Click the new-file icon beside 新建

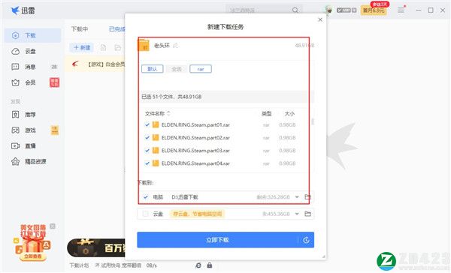pyautogui.click(x=103, y=48)
